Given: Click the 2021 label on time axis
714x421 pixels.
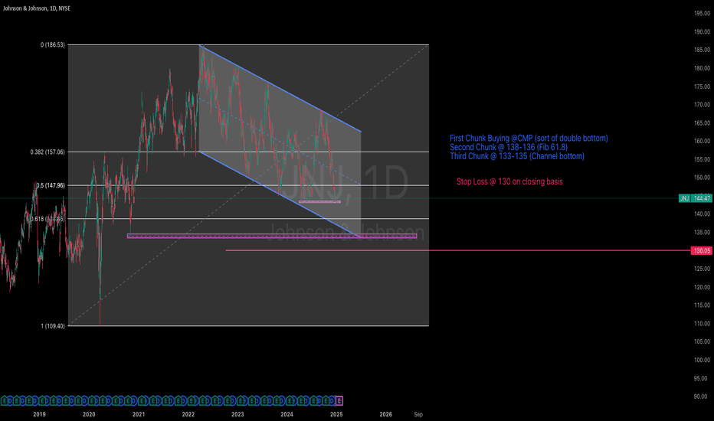Looking at the screenshot, I should click(x=139, y=414).
